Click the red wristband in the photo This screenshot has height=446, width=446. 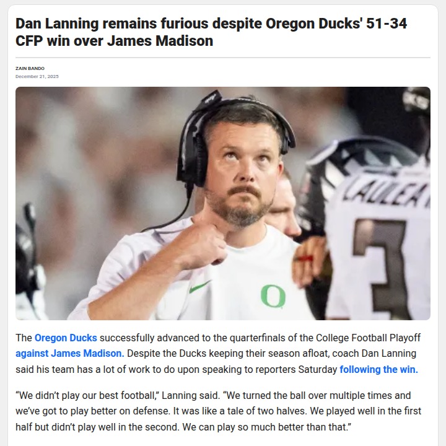(x=304, y=258)
